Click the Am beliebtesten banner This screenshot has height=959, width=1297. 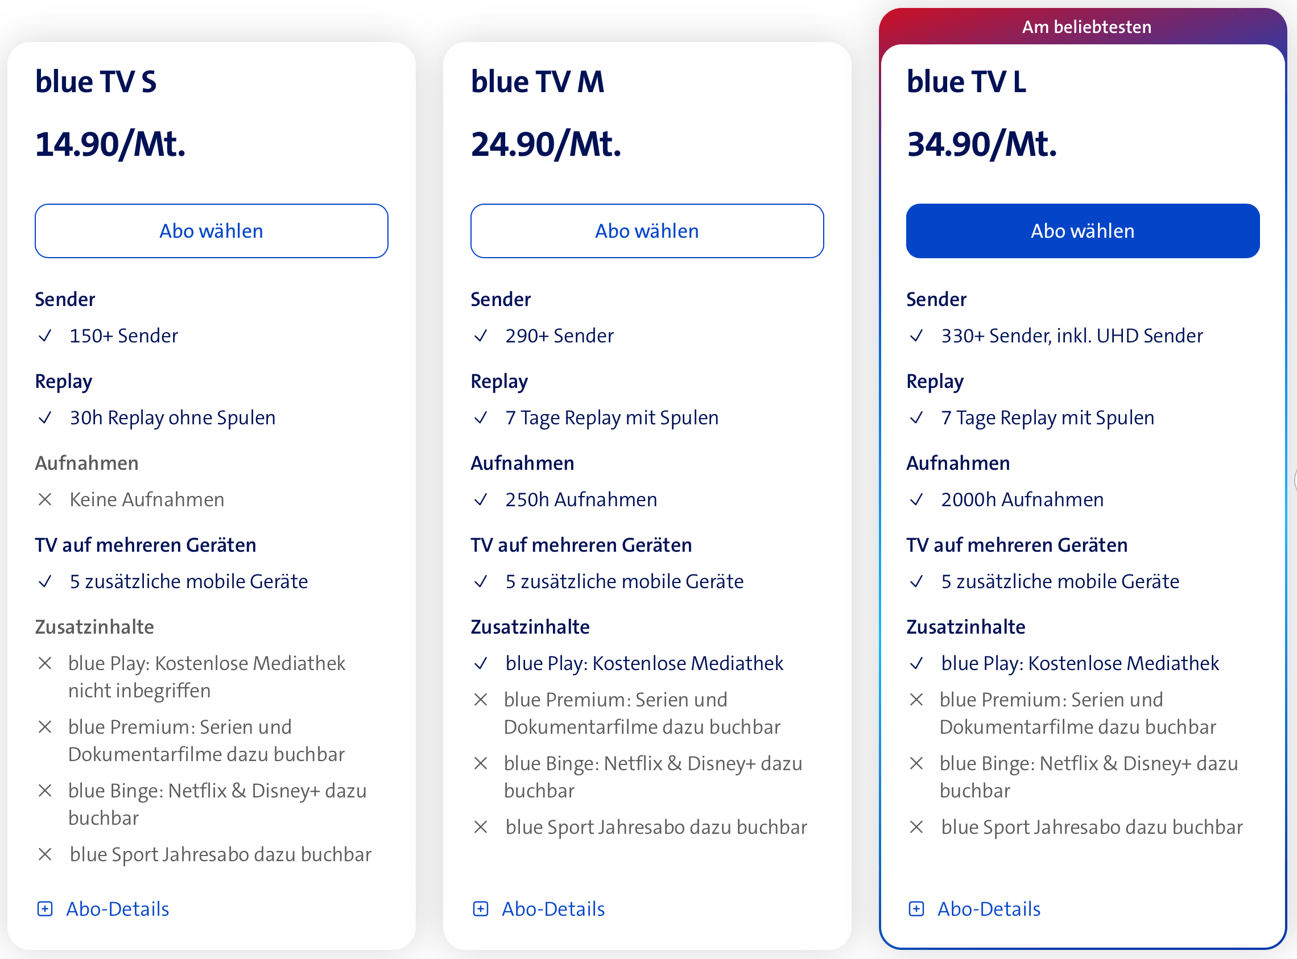(x=1087, y=26)
